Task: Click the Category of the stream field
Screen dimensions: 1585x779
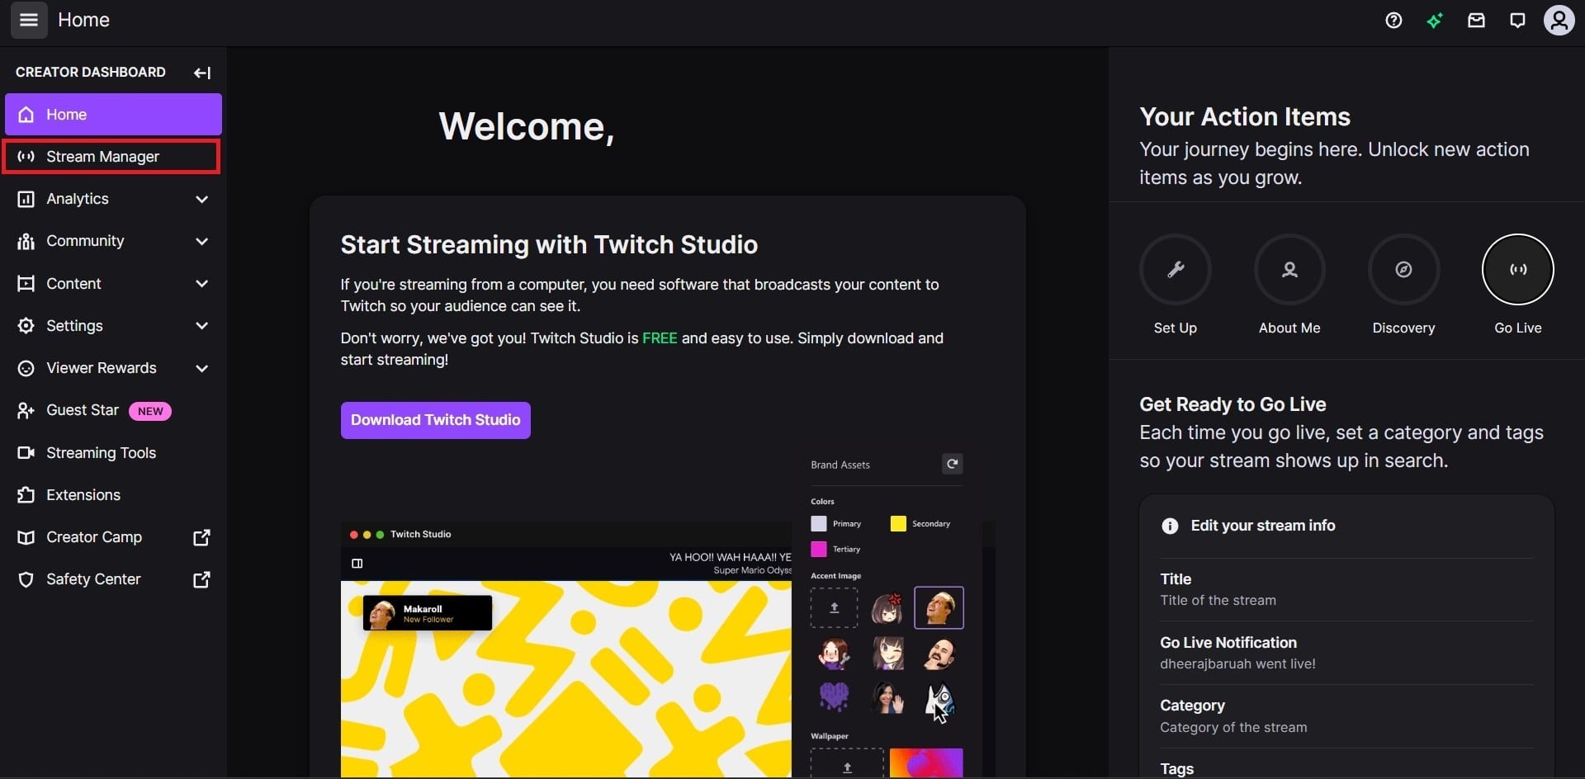Action: pyautogui.click(x=1346, y=716)
